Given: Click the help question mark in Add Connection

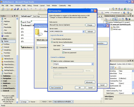Looking at the screenshot, I should 92,11.
